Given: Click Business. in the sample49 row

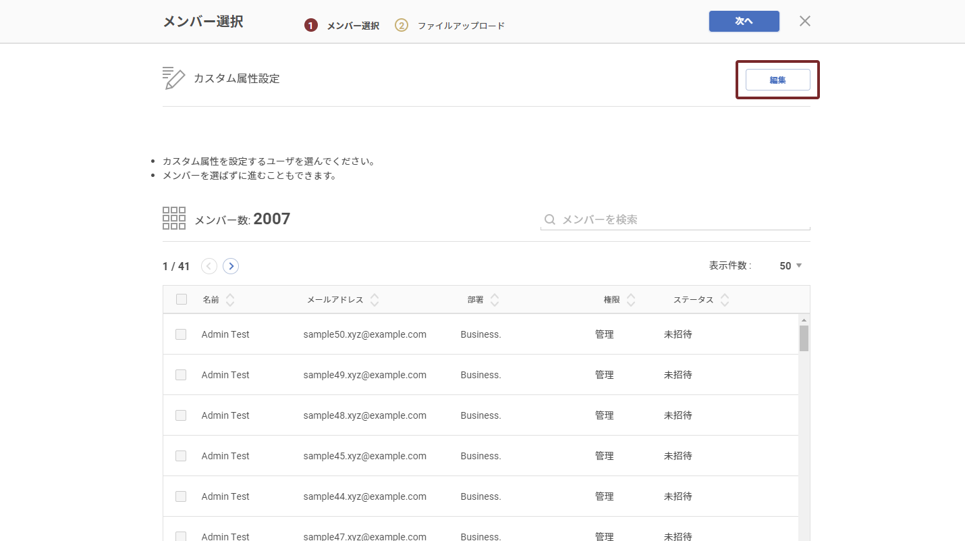Looking at the screenshot, I should [480, 375].
